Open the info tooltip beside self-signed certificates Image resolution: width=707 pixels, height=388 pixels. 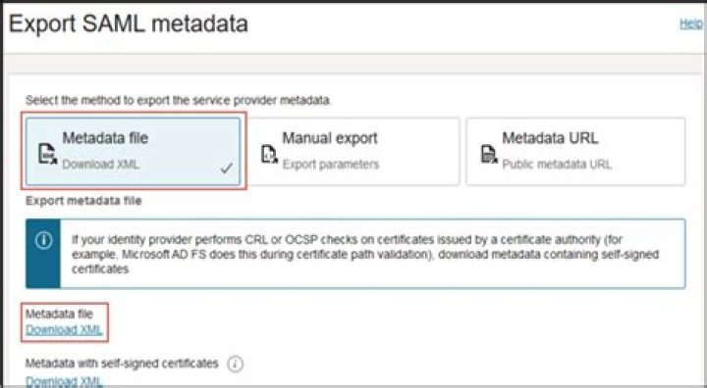pyautogui.click(x=235, y=364)
